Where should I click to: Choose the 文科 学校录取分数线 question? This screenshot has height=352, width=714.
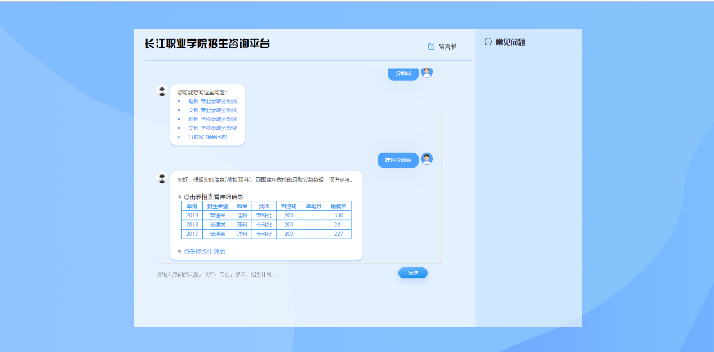click(x=212, y=128)
